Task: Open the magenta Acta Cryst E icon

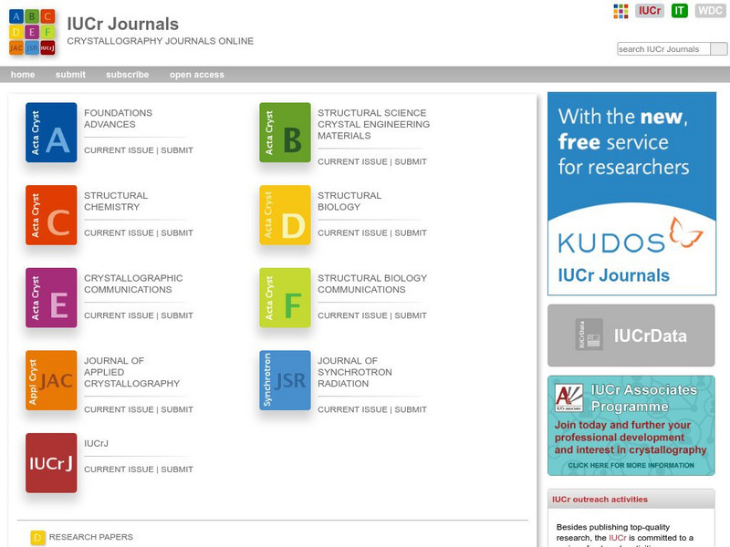Action: tap(51, 297)
